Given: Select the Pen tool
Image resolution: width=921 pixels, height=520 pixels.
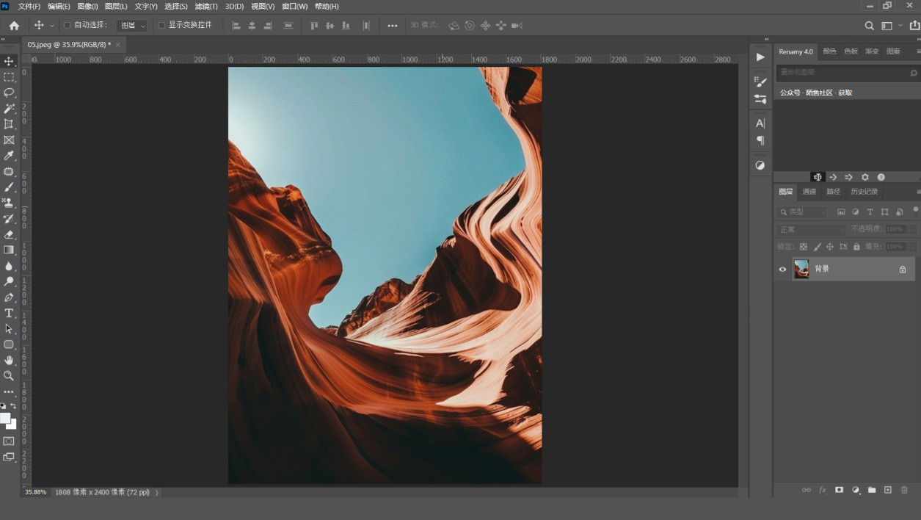Looking at the screenshot, I should [9, 297].
